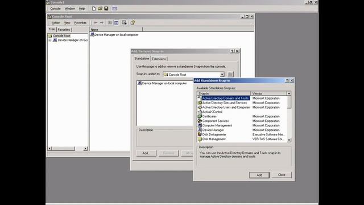Image resolution: width=364 pixels, height=205 pixels.
Task: Open the Console menu
Action: tap(55, 9)
